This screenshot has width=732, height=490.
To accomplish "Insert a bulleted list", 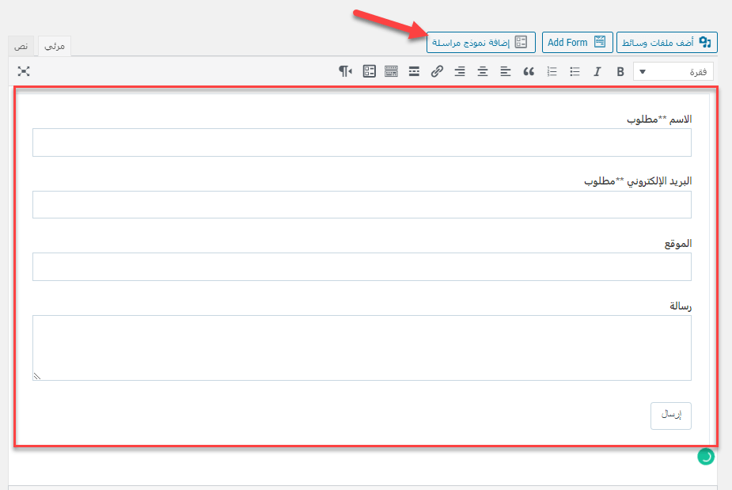I will click(x=575, y=71).
